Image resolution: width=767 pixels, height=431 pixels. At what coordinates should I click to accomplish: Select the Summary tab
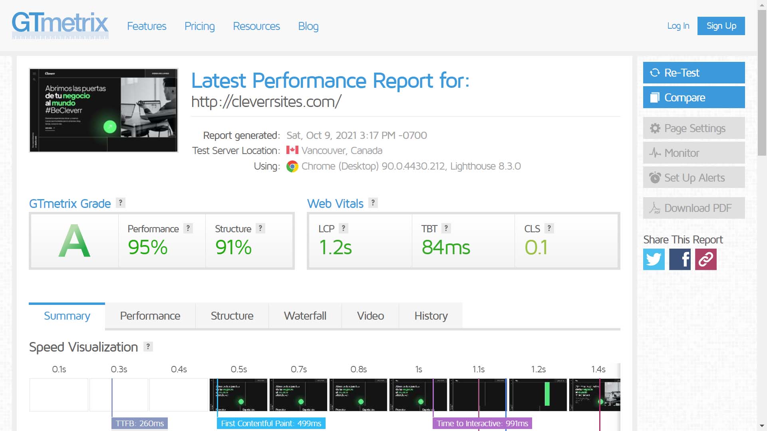tap(67, 316)
